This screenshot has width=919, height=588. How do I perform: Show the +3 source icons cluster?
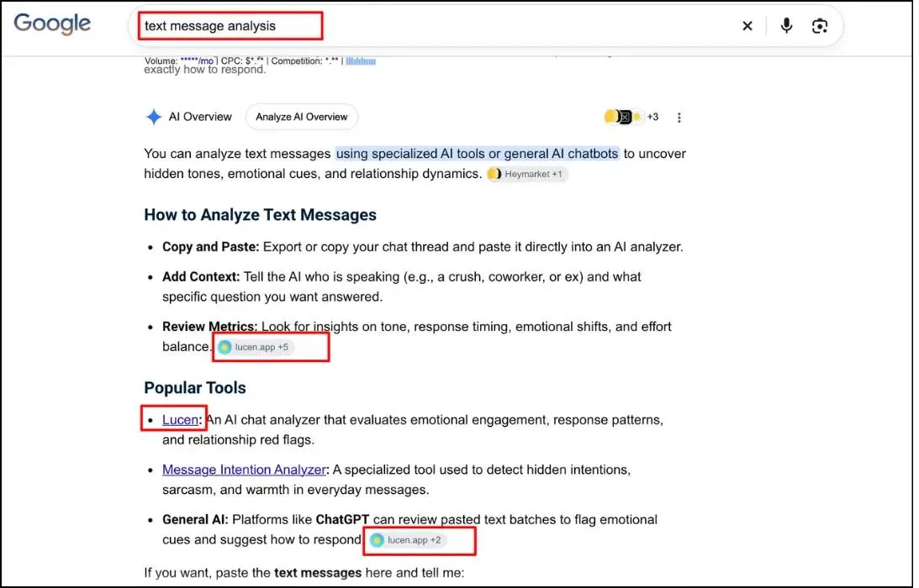[x=631, y=117]
